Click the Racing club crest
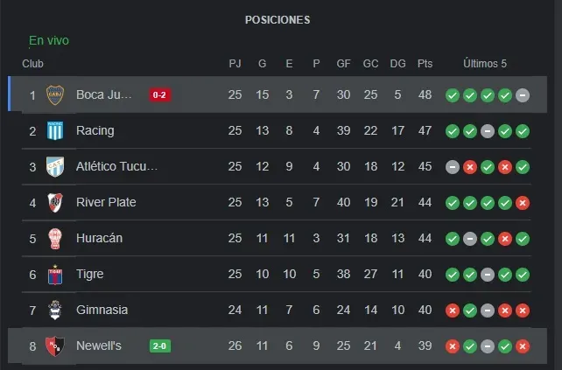 click(55, 130)
